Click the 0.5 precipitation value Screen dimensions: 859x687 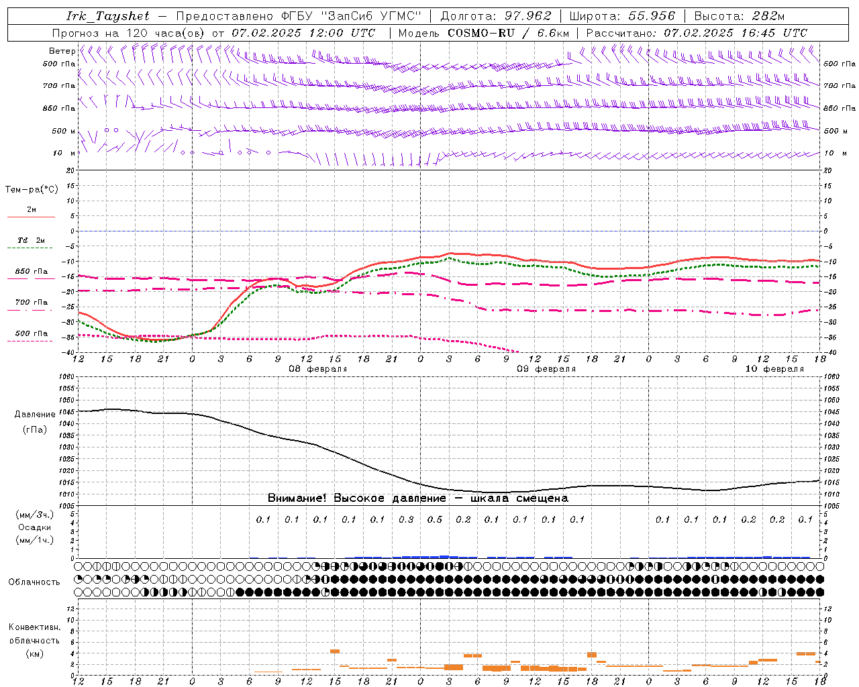click(x=435, y=519)
